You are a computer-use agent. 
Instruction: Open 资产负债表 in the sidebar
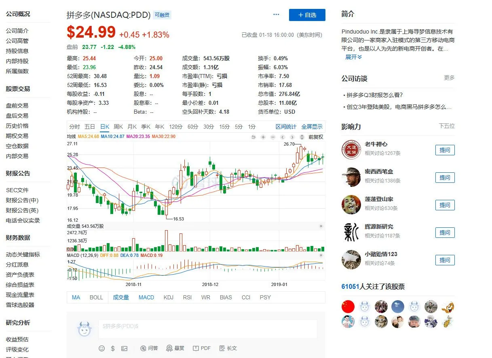click(x=20, y=275)
